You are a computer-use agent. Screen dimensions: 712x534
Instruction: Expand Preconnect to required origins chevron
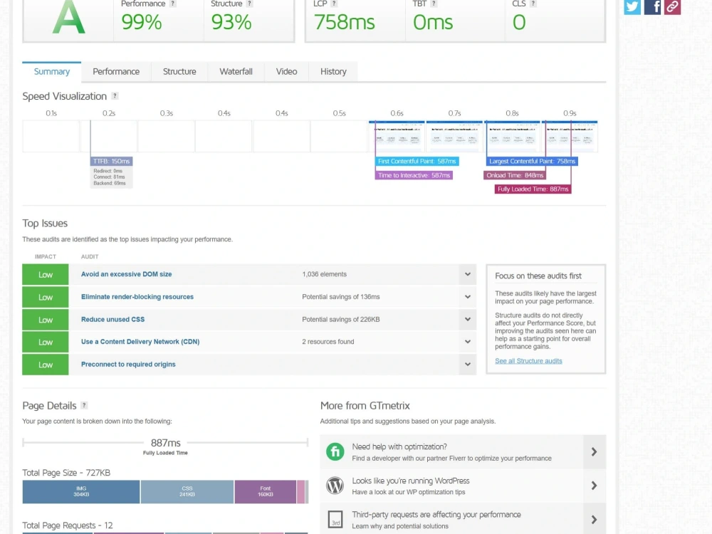(467, 364)
